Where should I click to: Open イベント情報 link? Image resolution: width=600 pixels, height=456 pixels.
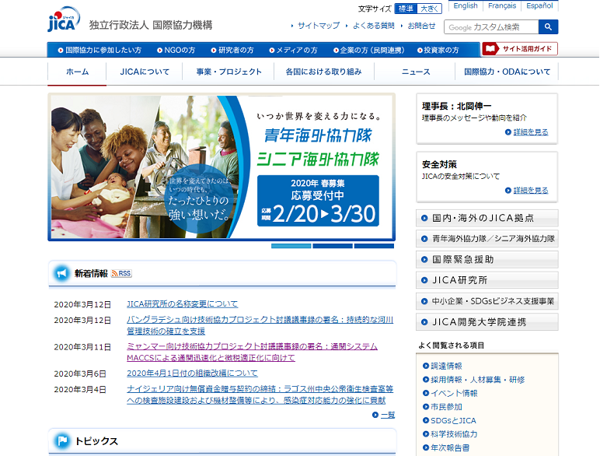coord(454,393)
